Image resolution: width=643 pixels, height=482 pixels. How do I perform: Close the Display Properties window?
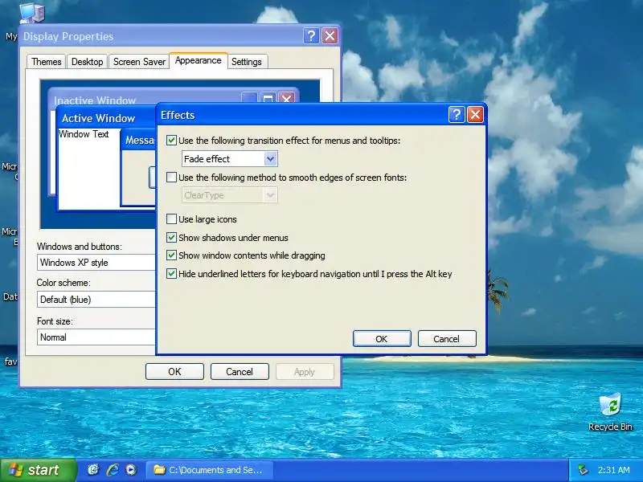(x=330, y=36)
